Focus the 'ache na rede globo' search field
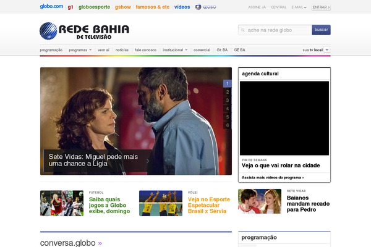Viewport: 371px width, 247px height. coord(275,30)
